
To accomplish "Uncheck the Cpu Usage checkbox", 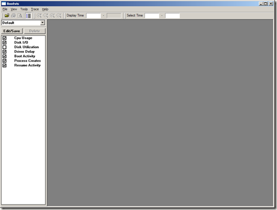I will tap(4, 38).
